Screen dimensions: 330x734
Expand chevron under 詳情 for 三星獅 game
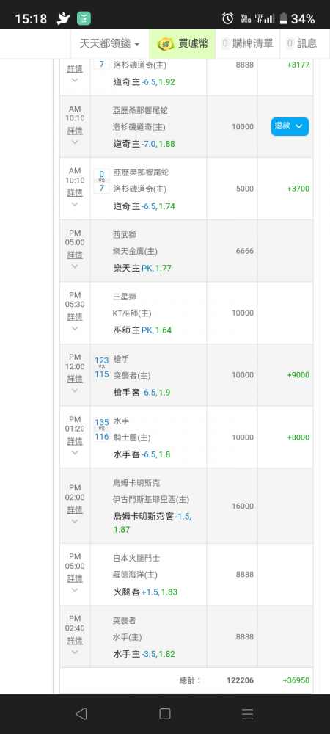75,328
